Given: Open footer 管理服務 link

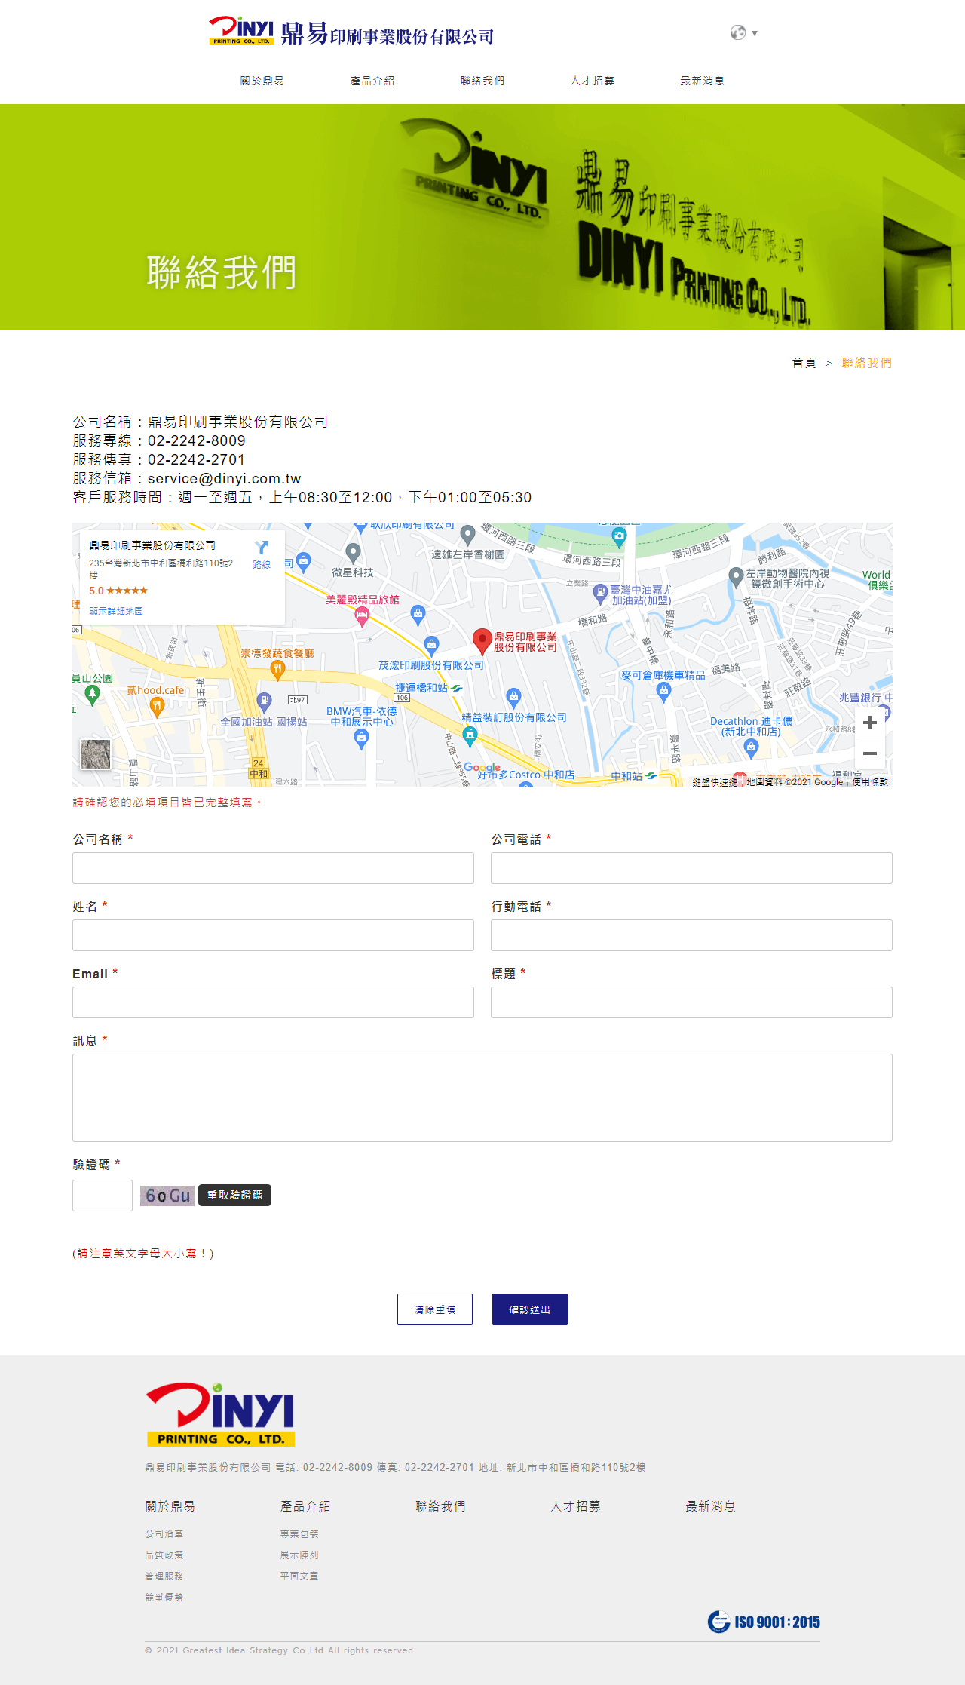Looking at the screenshot, I should [x=164, y=1576].
